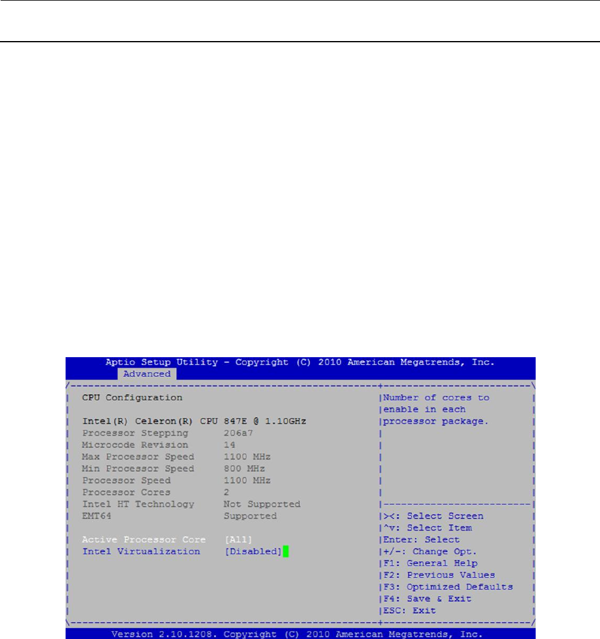Click the 206a7 stepping value
Viewport: 600px width, 639px height.
[x=238, y=433]
